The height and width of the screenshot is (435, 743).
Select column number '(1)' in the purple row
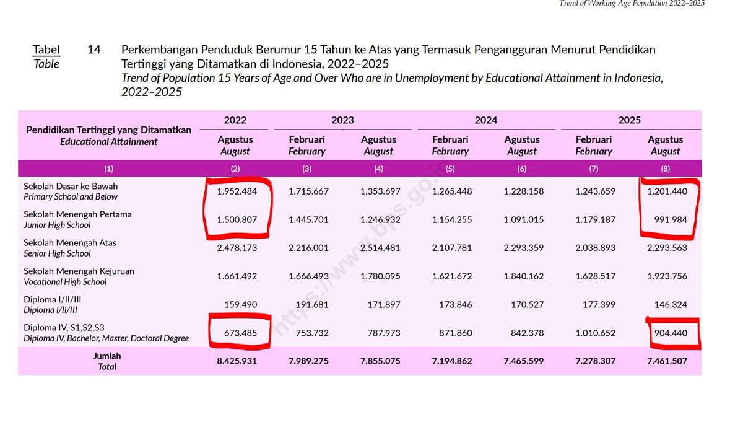click(x=109, y=169)
